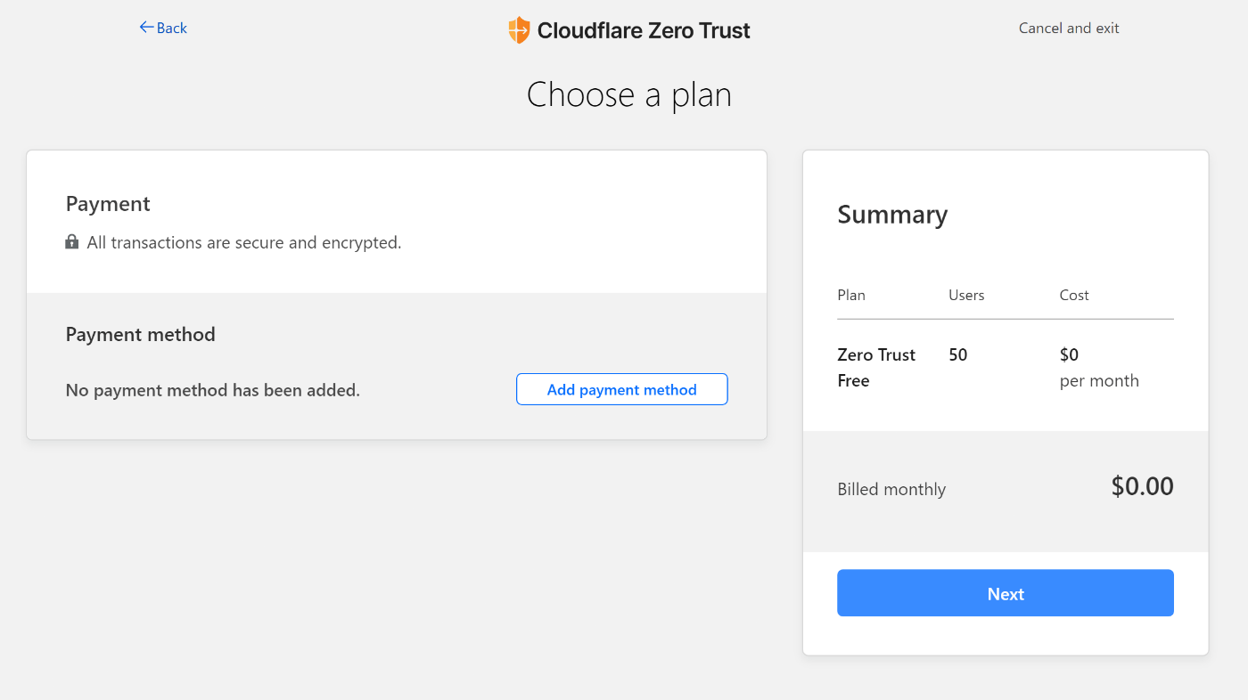Image resolution: width=1248 pixels, height=700 pixels.
Task: Click the 50 users value
Action: [958, 354]
